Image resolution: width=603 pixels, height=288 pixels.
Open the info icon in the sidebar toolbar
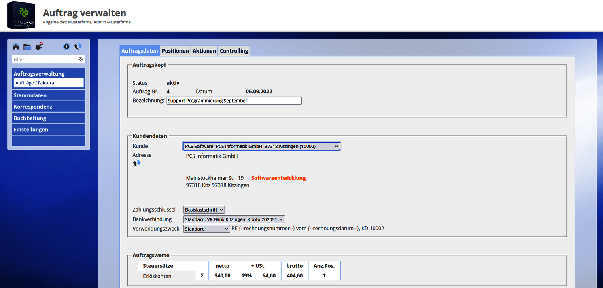66,47
